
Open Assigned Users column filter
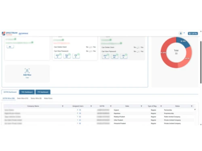[x=91, y=106]
